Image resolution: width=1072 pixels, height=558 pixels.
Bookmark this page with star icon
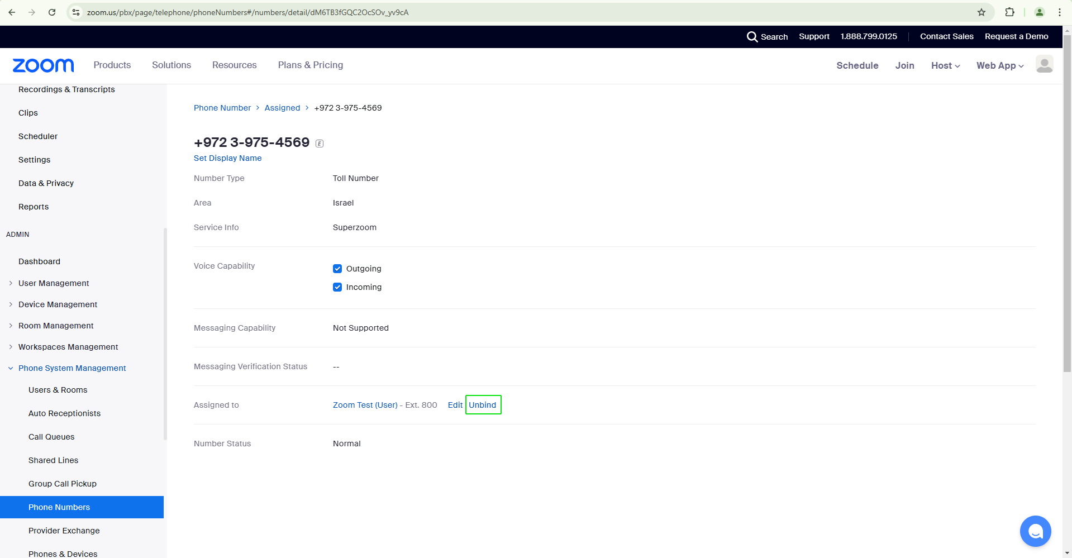tap(982, 12)
